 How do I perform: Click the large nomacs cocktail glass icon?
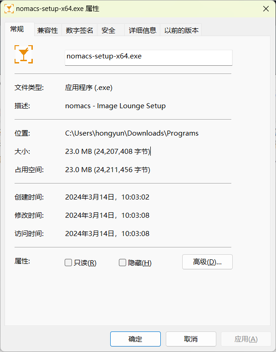pyautogui.click(x=24, y=54)
